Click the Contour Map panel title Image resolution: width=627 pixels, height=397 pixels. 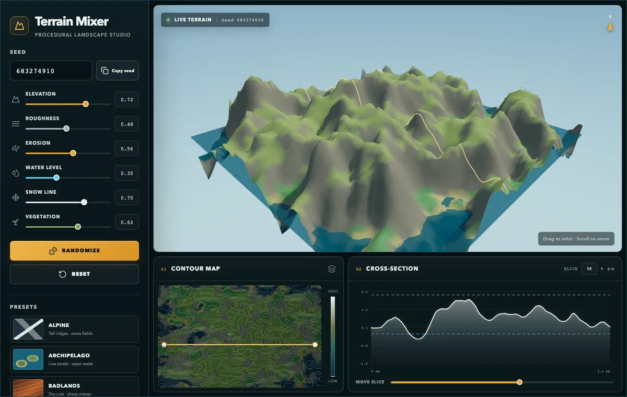[x=195, y=268]
